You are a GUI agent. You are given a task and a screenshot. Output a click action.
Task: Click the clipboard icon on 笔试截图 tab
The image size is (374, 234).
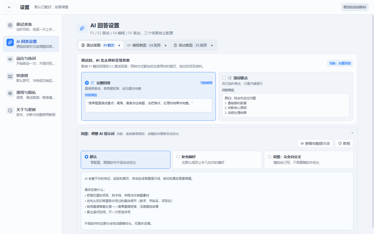[175, 45]
